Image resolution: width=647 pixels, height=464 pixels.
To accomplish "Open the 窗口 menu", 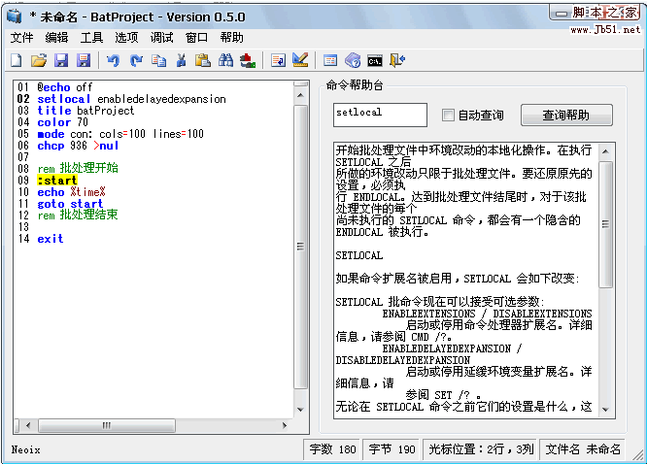I will [196, 38].
